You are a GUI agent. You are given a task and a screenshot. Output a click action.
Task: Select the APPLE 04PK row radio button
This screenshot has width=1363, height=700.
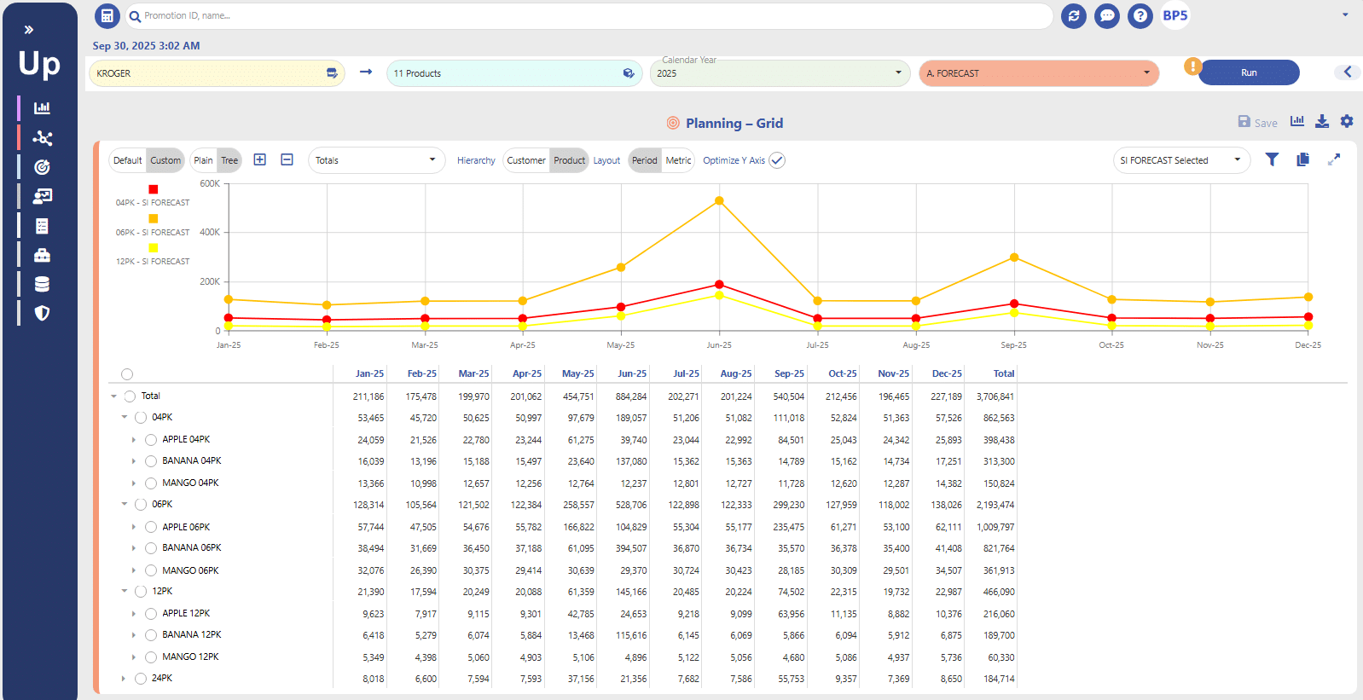(x=151, y=440)
